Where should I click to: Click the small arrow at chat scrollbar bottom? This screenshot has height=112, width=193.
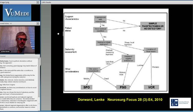[39, 104]
